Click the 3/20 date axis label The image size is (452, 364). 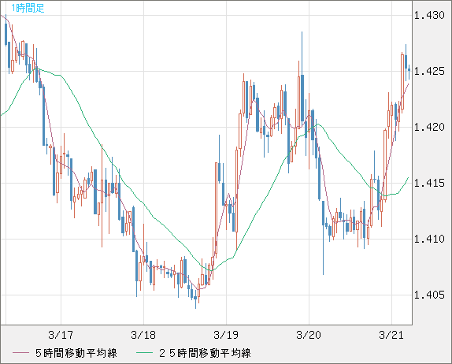pyautogui.click(x=309, y=335)
